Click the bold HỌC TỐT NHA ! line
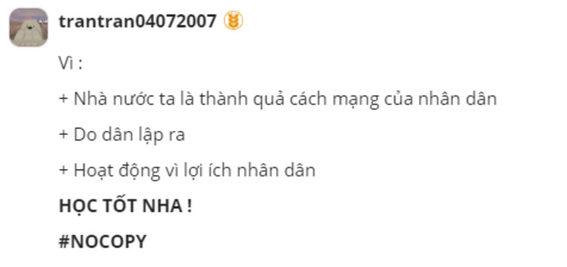The height and width of the screenshot is (267, 567). 125,206
